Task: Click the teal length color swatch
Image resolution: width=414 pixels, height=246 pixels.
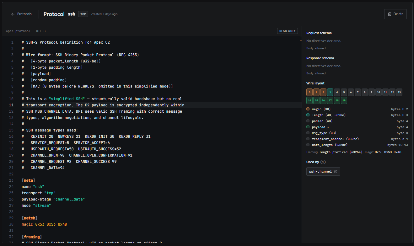Action: pyautogui.click(x=308, y=115)
